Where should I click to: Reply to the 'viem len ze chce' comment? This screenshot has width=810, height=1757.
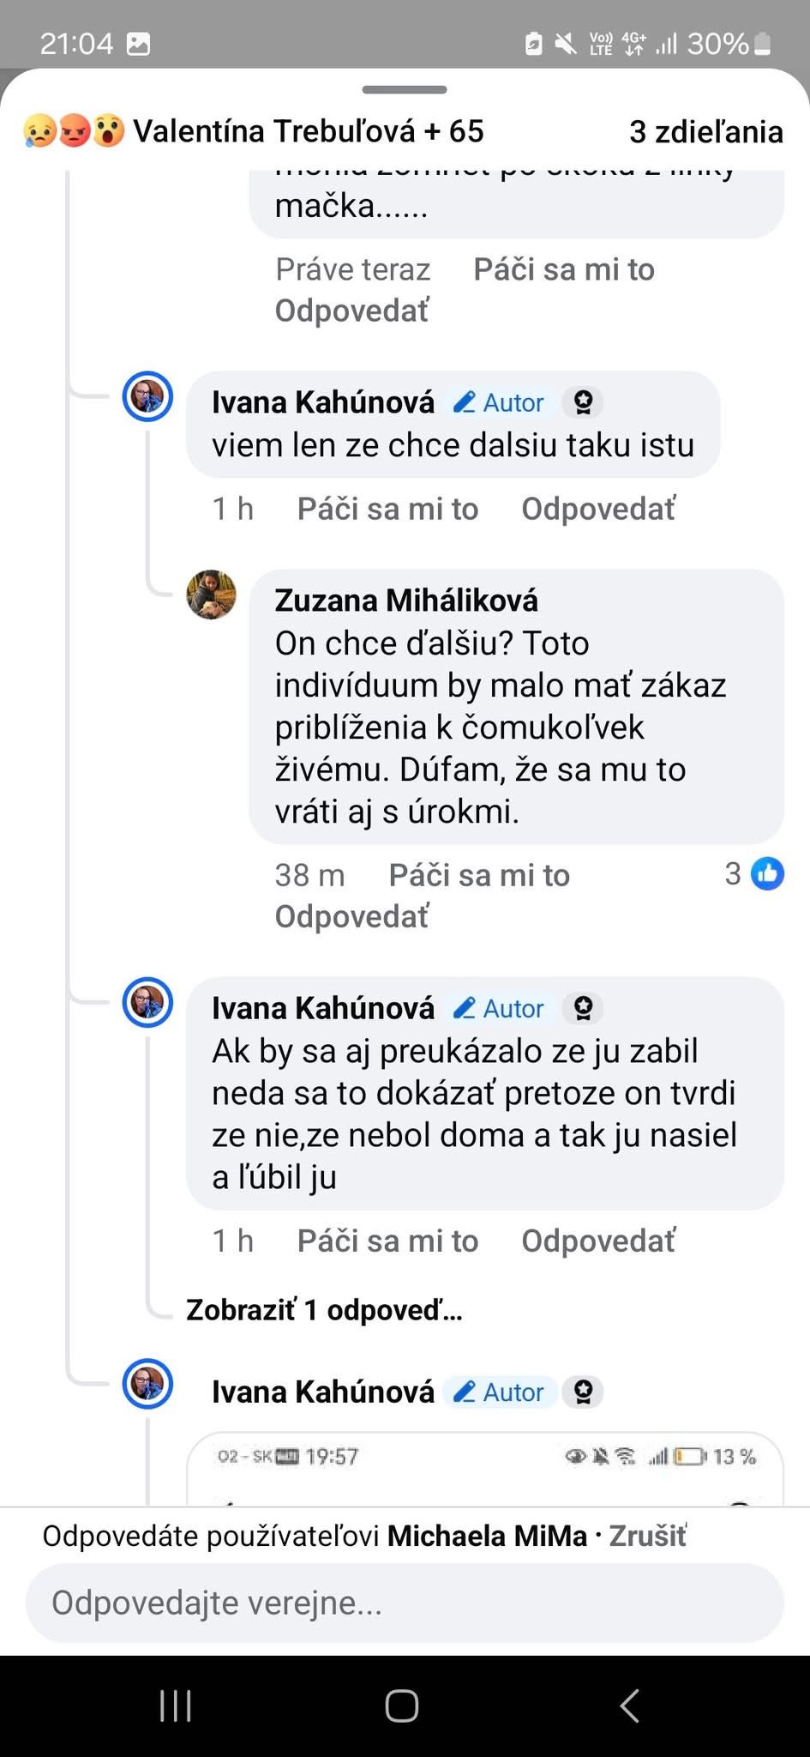[598, 509]
